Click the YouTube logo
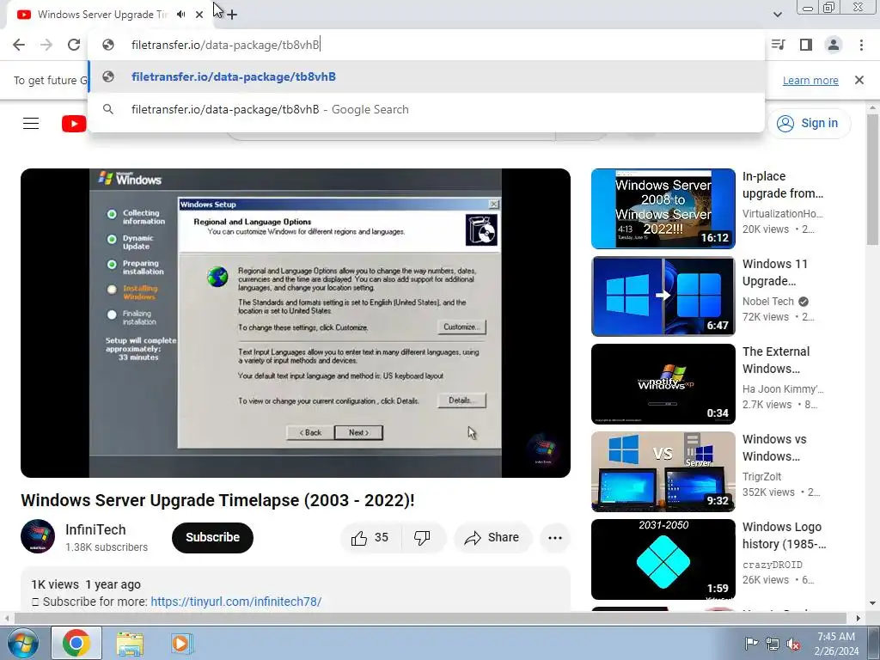The height and width of the screenshot is (660, 880). pos(74,124)
